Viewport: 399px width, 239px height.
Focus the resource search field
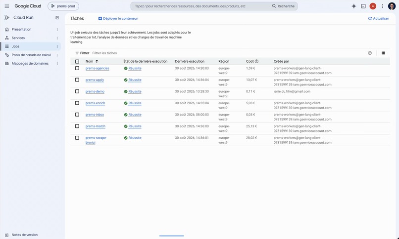[x=201, y=6]
